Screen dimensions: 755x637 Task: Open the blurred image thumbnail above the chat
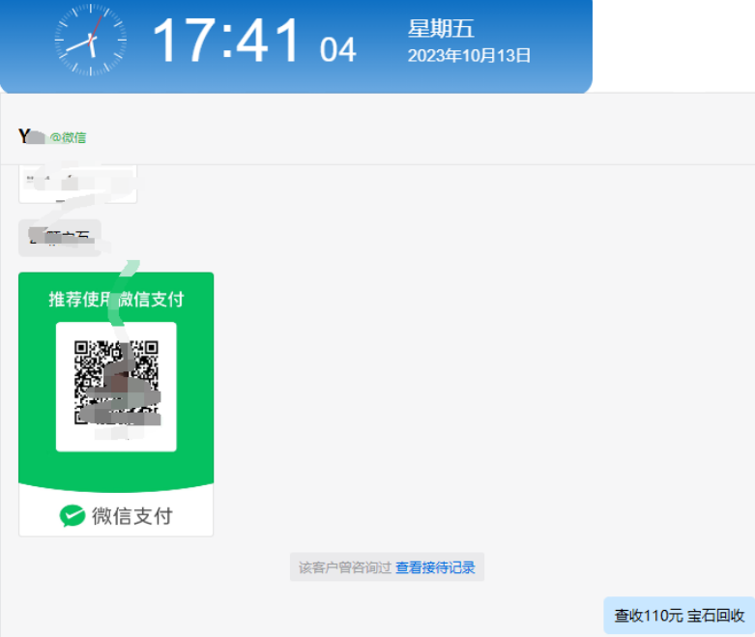pyautogui.click(x=77, y=184)
